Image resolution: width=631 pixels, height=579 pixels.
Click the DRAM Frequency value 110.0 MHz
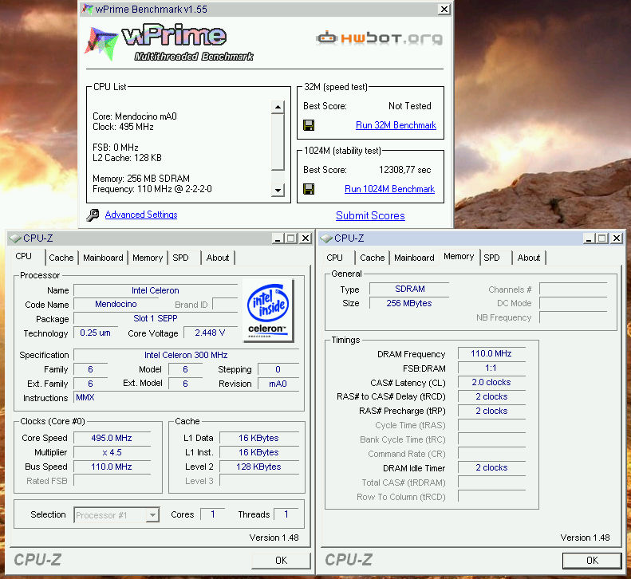pyautogui.click(x=491, y=353)
